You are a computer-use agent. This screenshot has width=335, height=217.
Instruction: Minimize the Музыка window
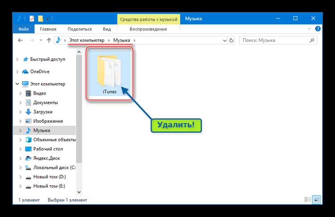tap(278, 19)
